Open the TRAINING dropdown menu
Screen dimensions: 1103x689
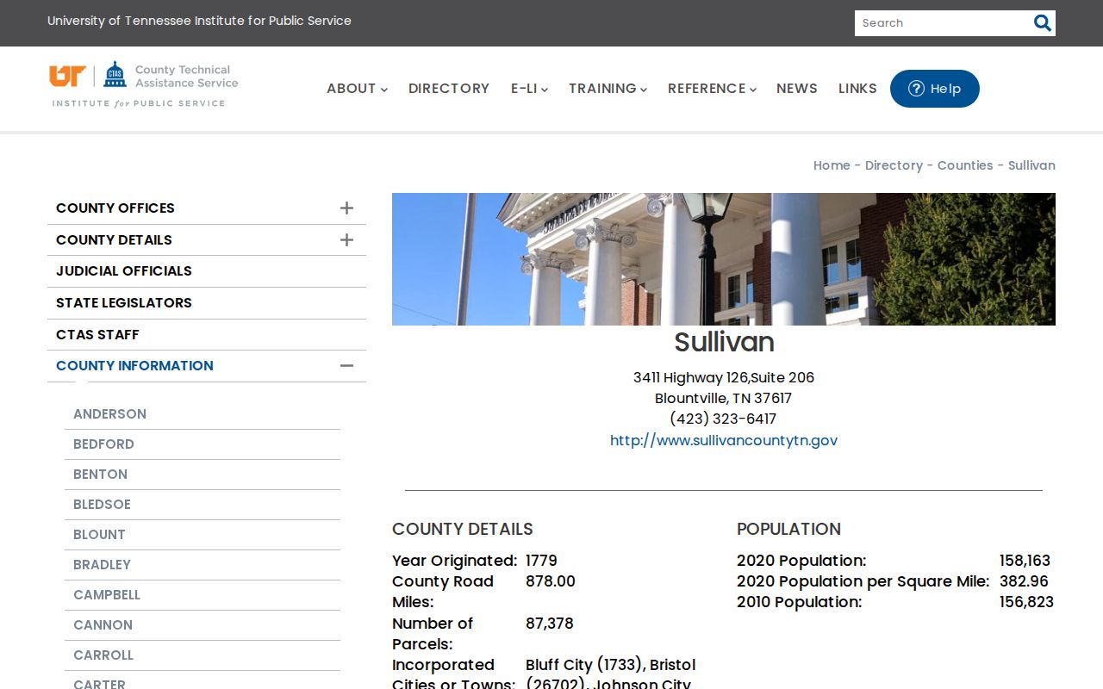click(x=608, y=89)
